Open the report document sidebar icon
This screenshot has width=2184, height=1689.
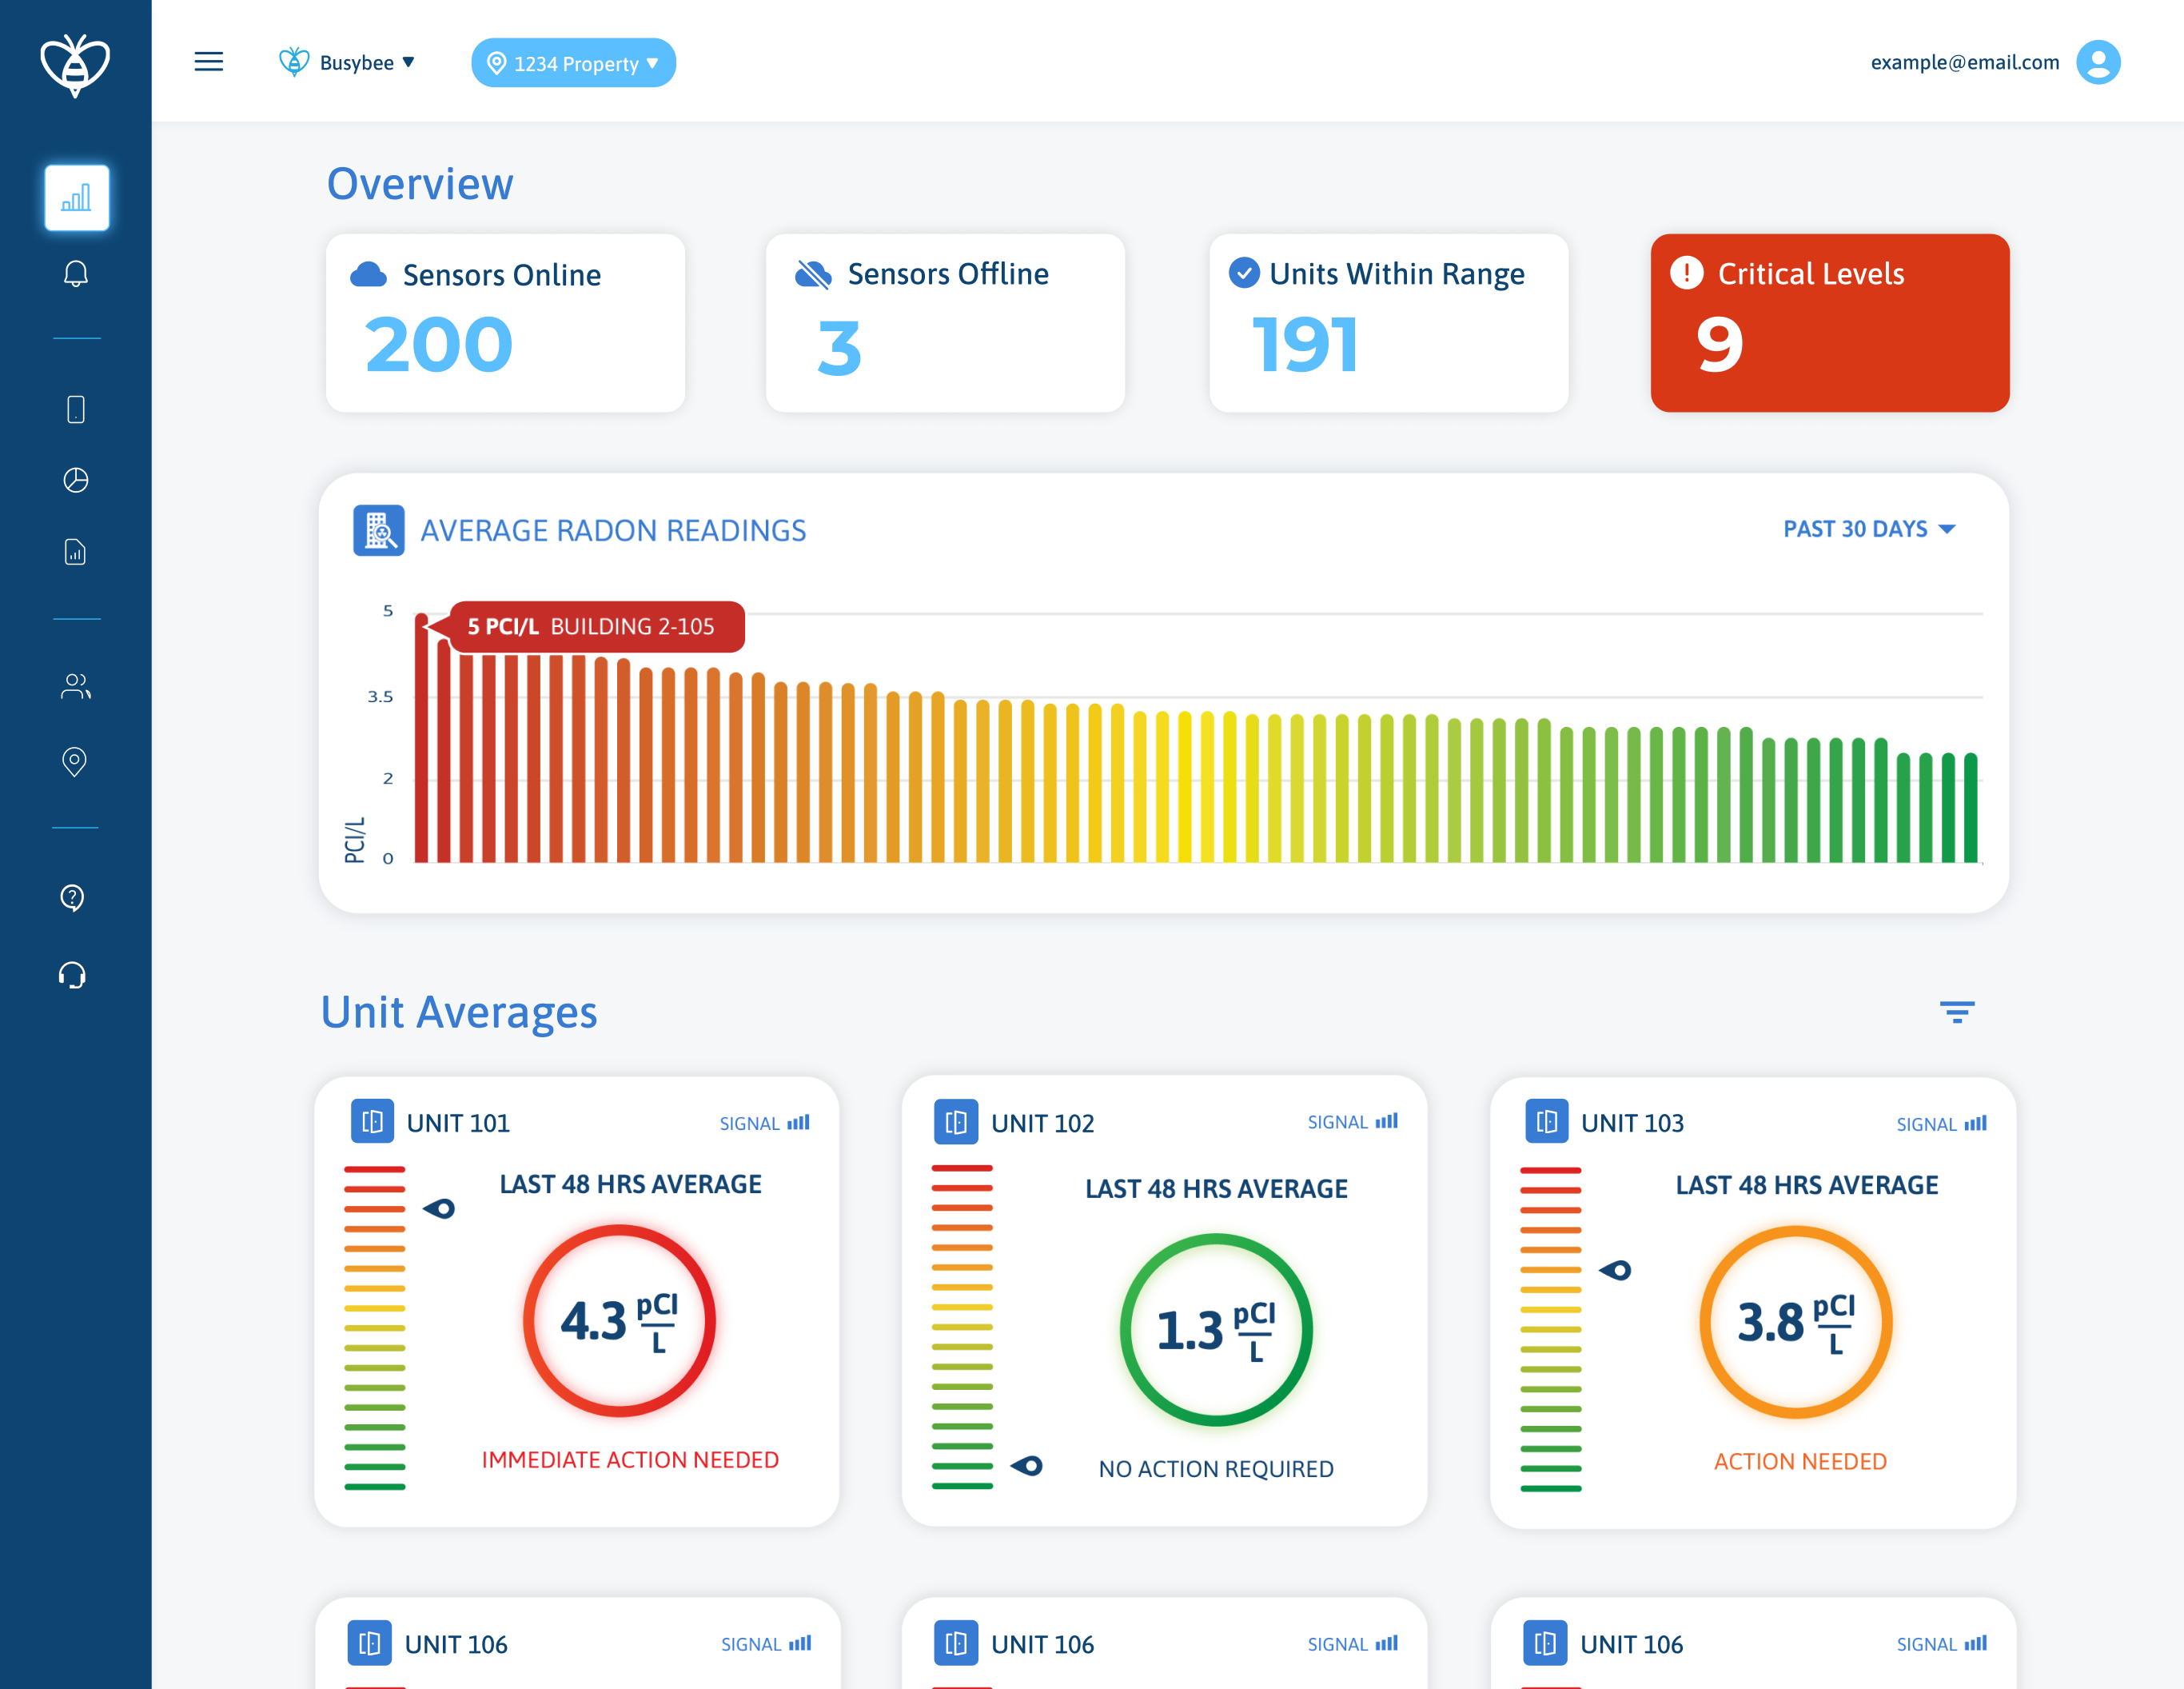[76, 551]
